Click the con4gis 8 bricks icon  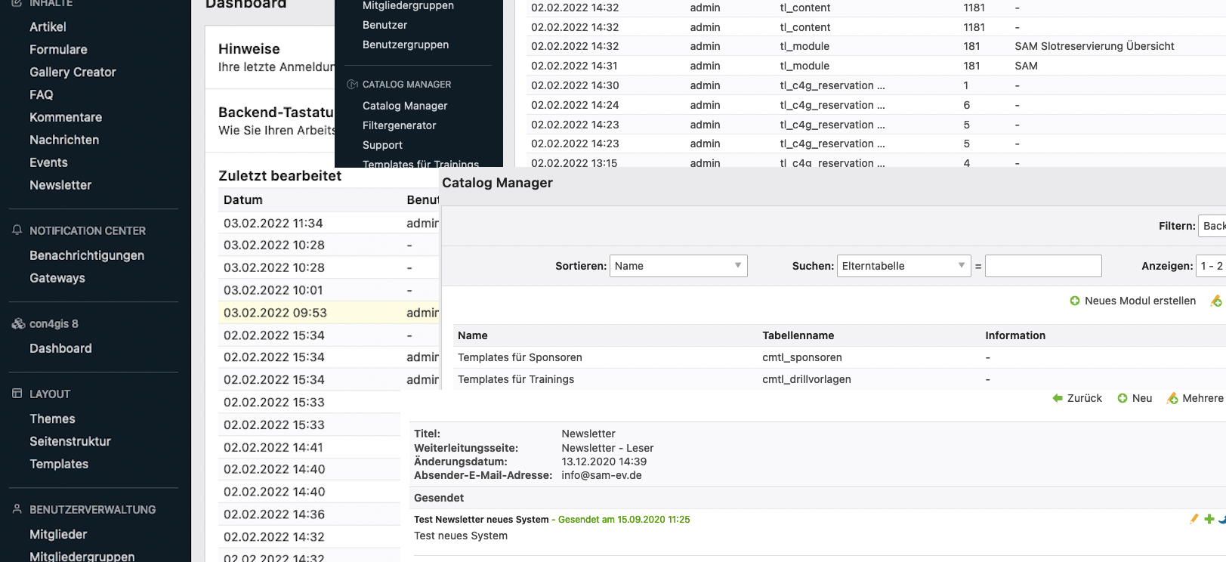pos(18,324)
